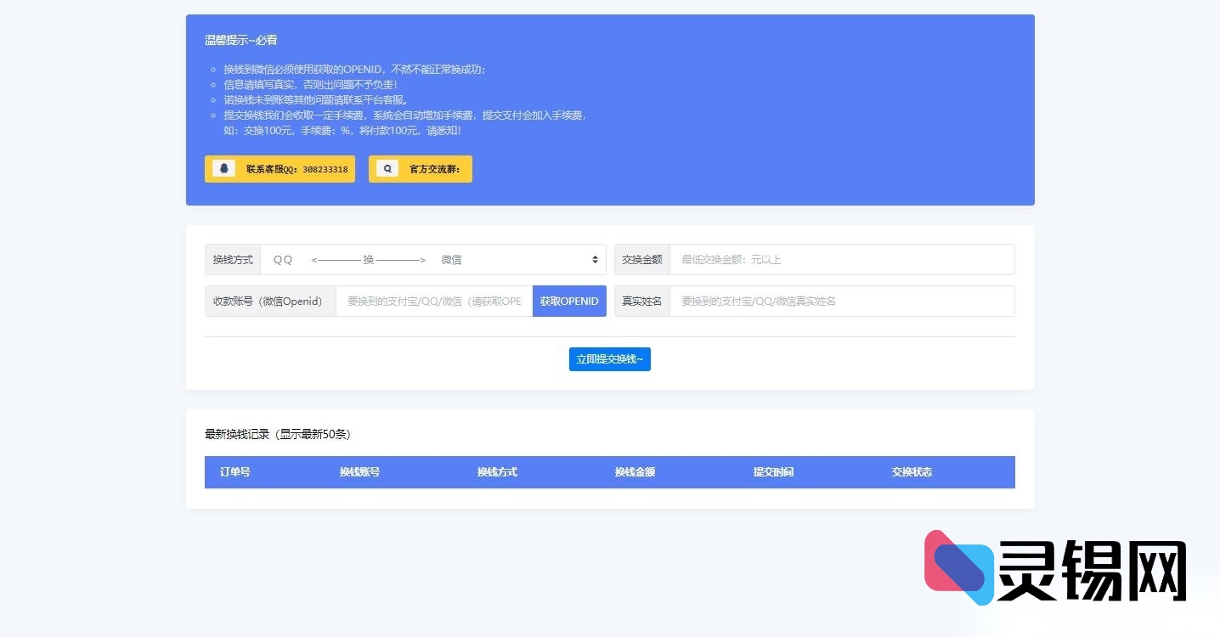The image size is (1220, 637).
Task: Click the 换钱方式 table column header
Action: tap(497, 472)
